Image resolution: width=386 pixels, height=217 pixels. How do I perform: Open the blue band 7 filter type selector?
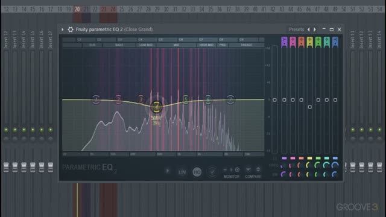(335, 42)
